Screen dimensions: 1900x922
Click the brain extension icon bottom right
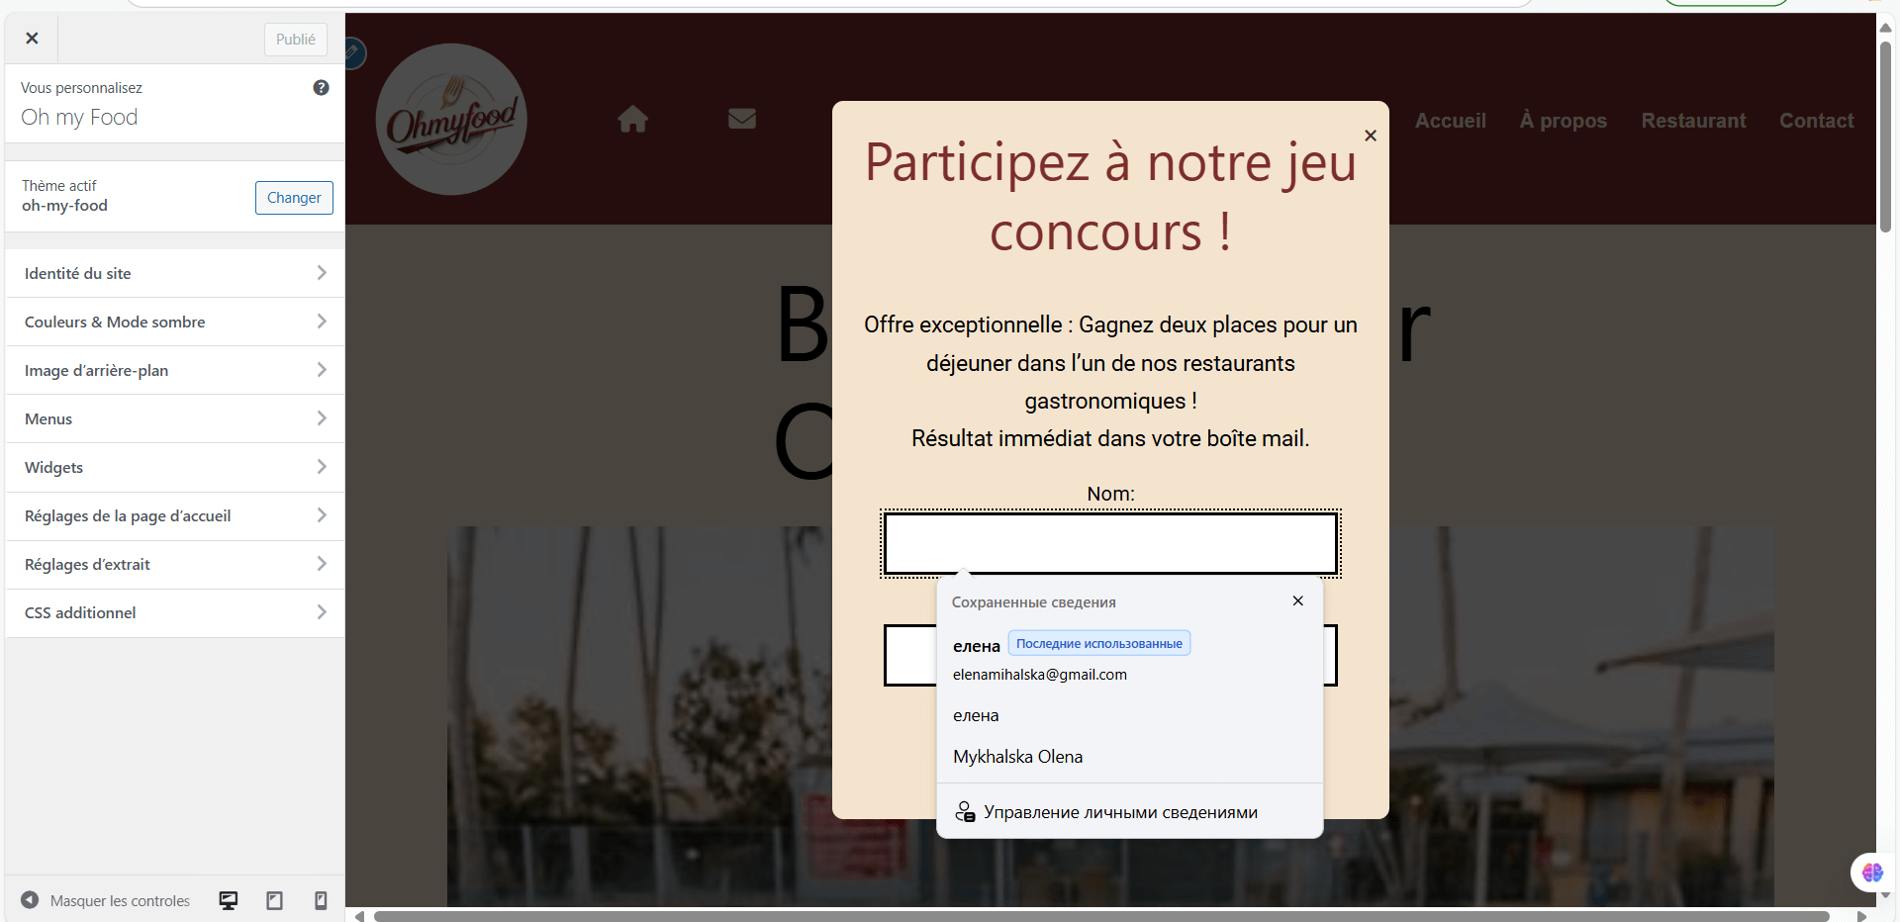tap(1871, 873)
